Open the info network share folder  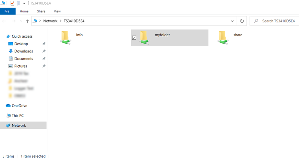(x=65, y=37)
